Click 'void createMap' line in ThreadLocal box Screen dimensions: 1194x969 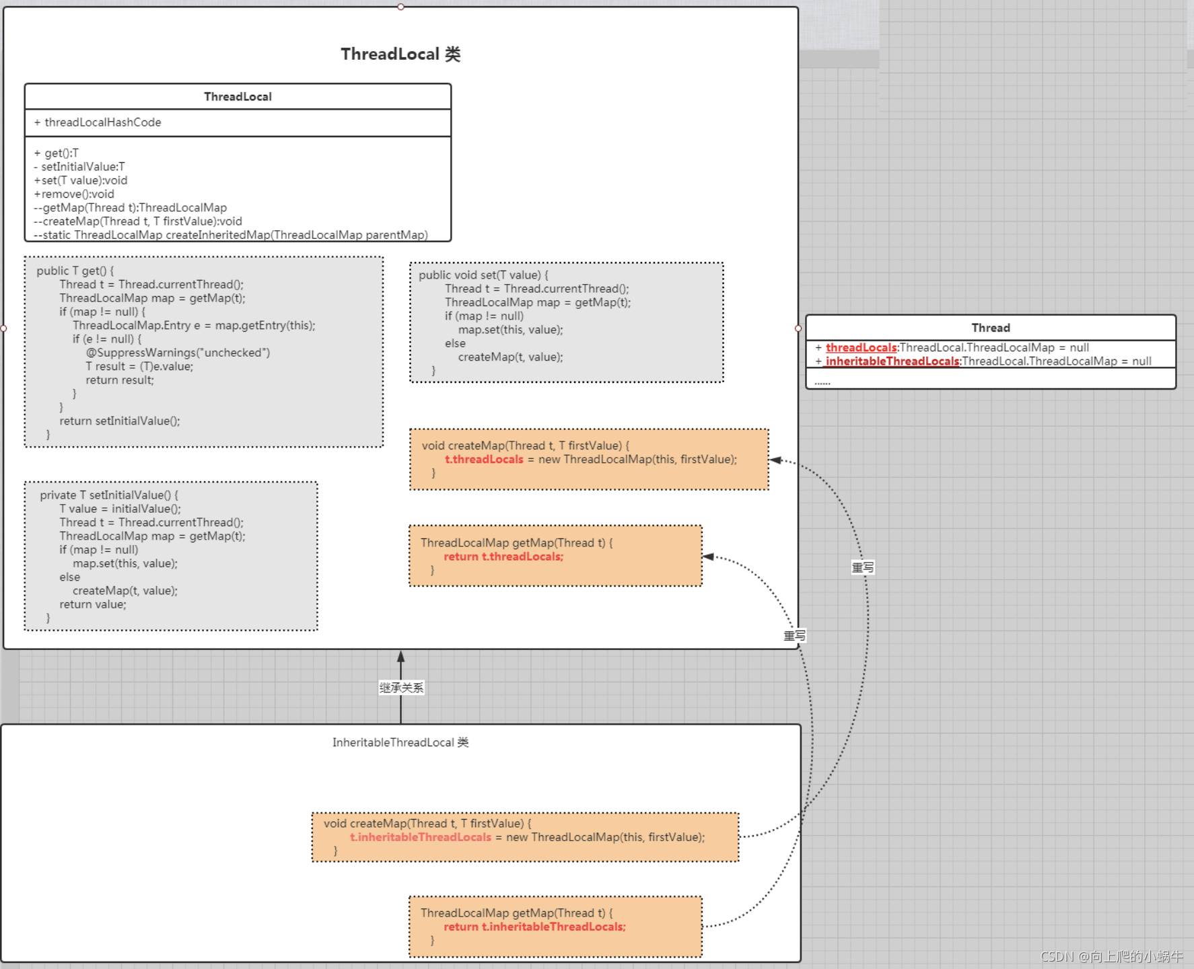click(526, 445)
